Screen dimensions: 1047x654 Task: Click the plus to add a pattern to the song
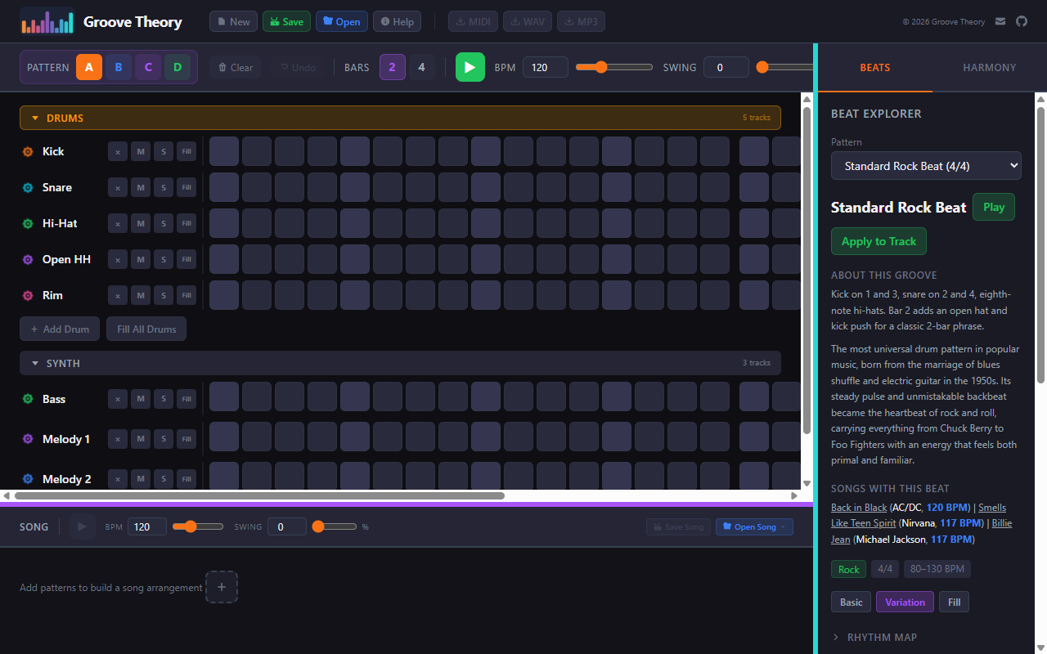[222, 587]
